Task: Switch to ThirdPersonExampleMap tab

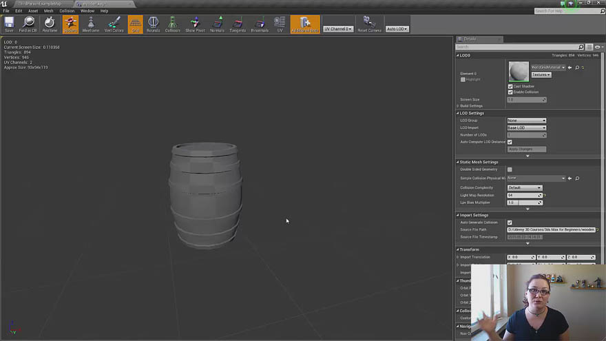Action: click(40, 4)
